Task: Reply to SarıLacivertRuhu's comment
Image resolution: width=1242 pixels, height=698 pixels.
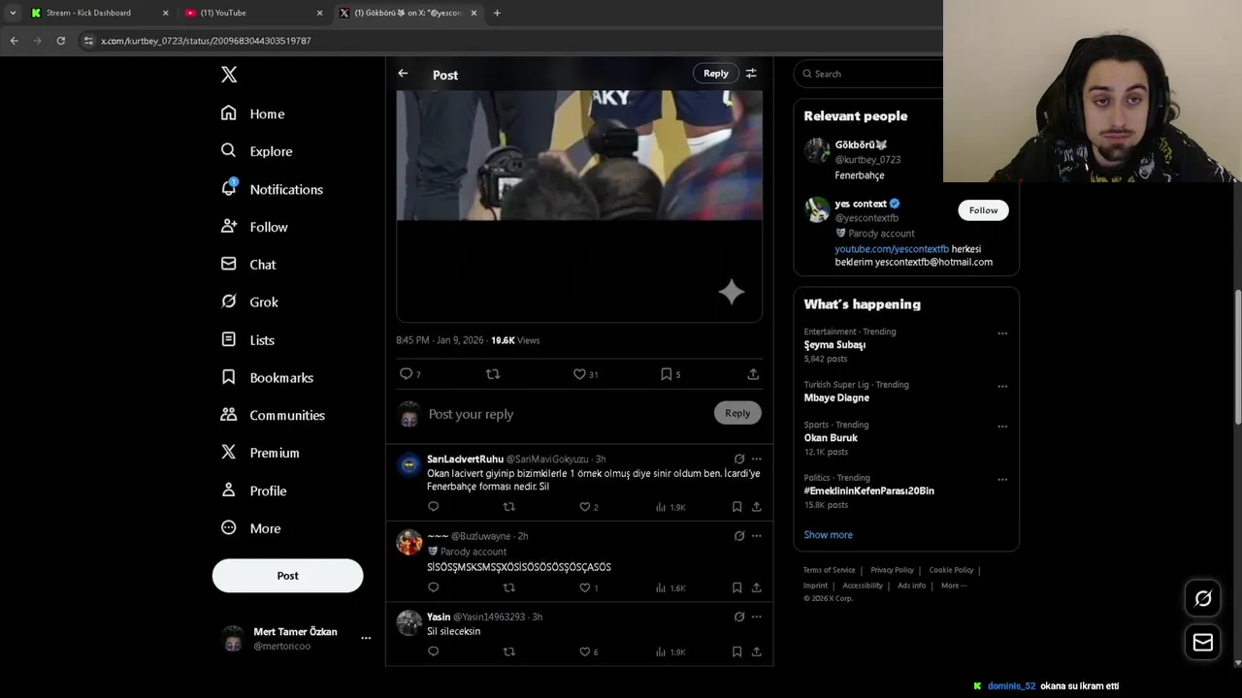Action: pos(434,507)
